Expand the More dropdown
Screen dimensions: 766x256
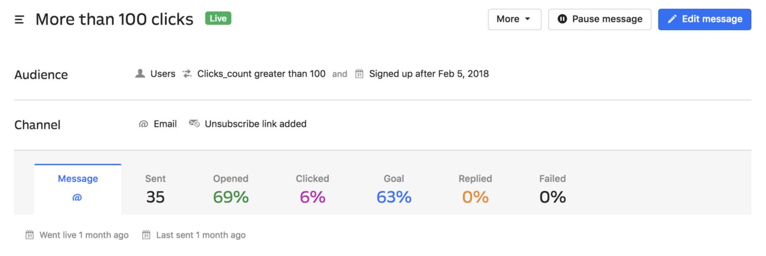[514, 19]
